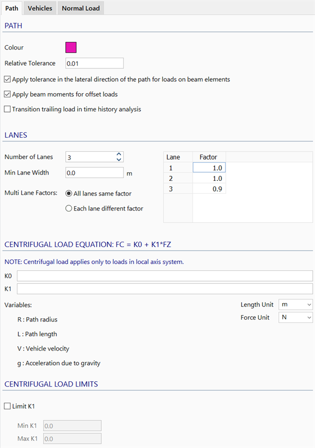Expand the Force Unit dropdown
Viewport: 315px width, 448px height.
coord(296,318)
